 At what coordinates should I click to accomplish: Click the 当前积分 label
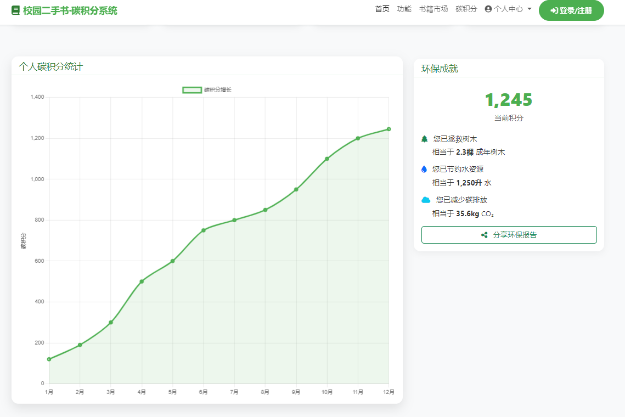pos(509,118)
